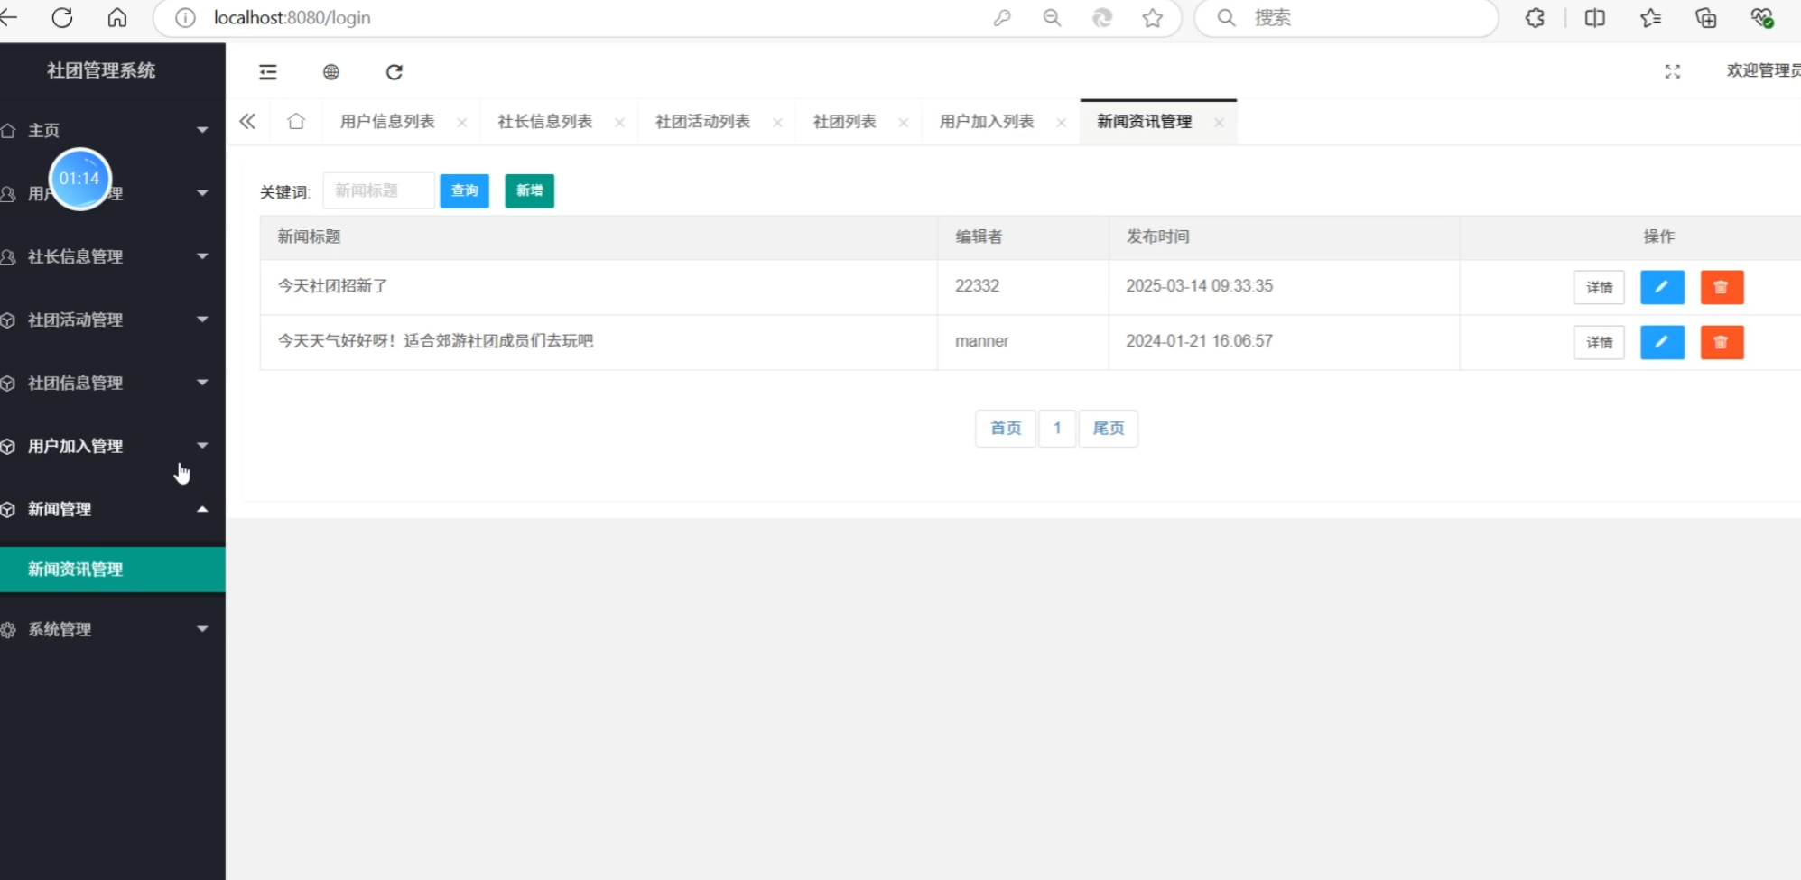Edit the manner-edited news row
Screen dimensions: 1801x880
(1661, 342)
